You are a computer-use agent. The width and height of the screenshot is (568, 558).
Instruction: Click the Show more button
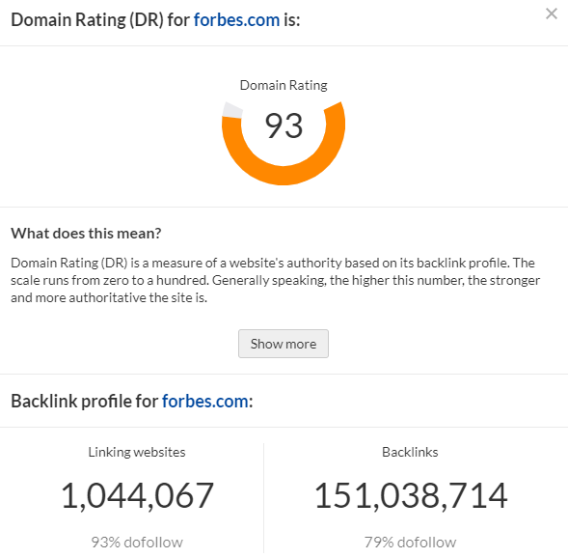point(284,344)
